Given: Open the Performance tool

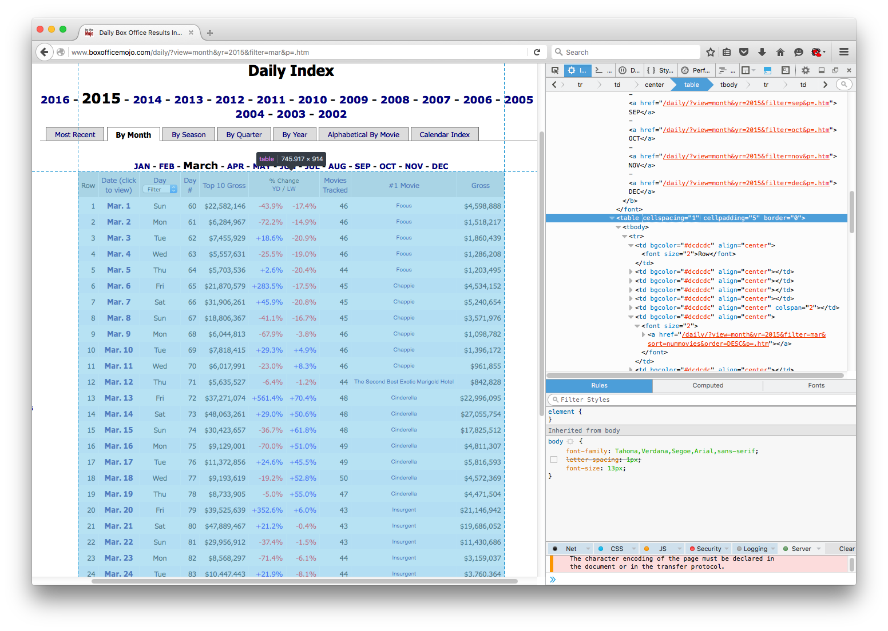Looking at the screenshot, I should [x=695, y=70].
